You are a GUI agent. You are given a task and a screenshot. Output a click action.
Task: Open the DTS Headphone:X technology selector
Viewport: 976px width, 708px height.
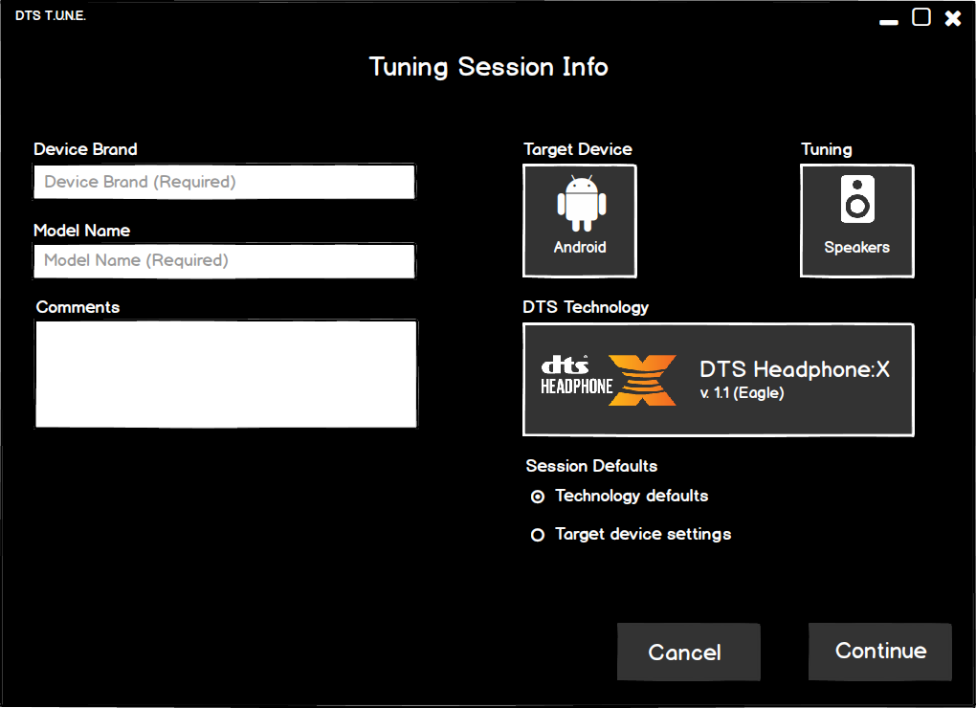point(719,380)
